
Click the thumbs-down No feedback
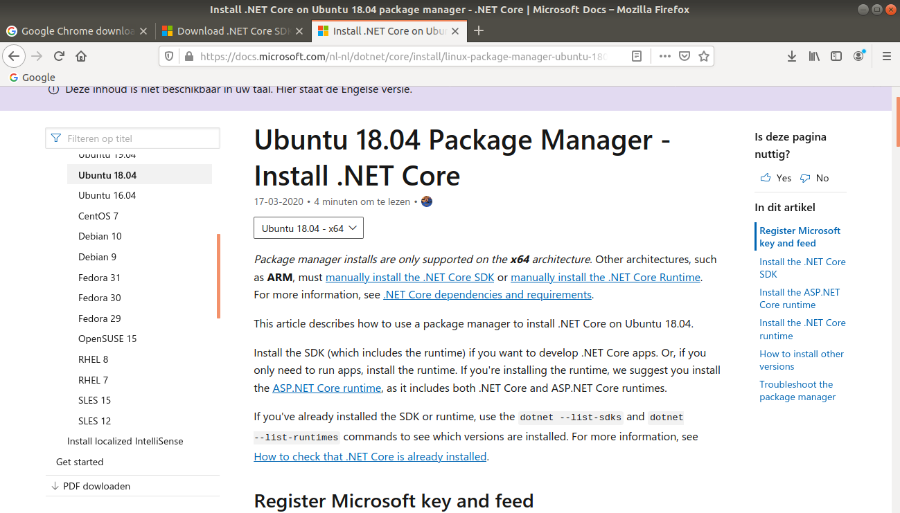click(814, 178)
